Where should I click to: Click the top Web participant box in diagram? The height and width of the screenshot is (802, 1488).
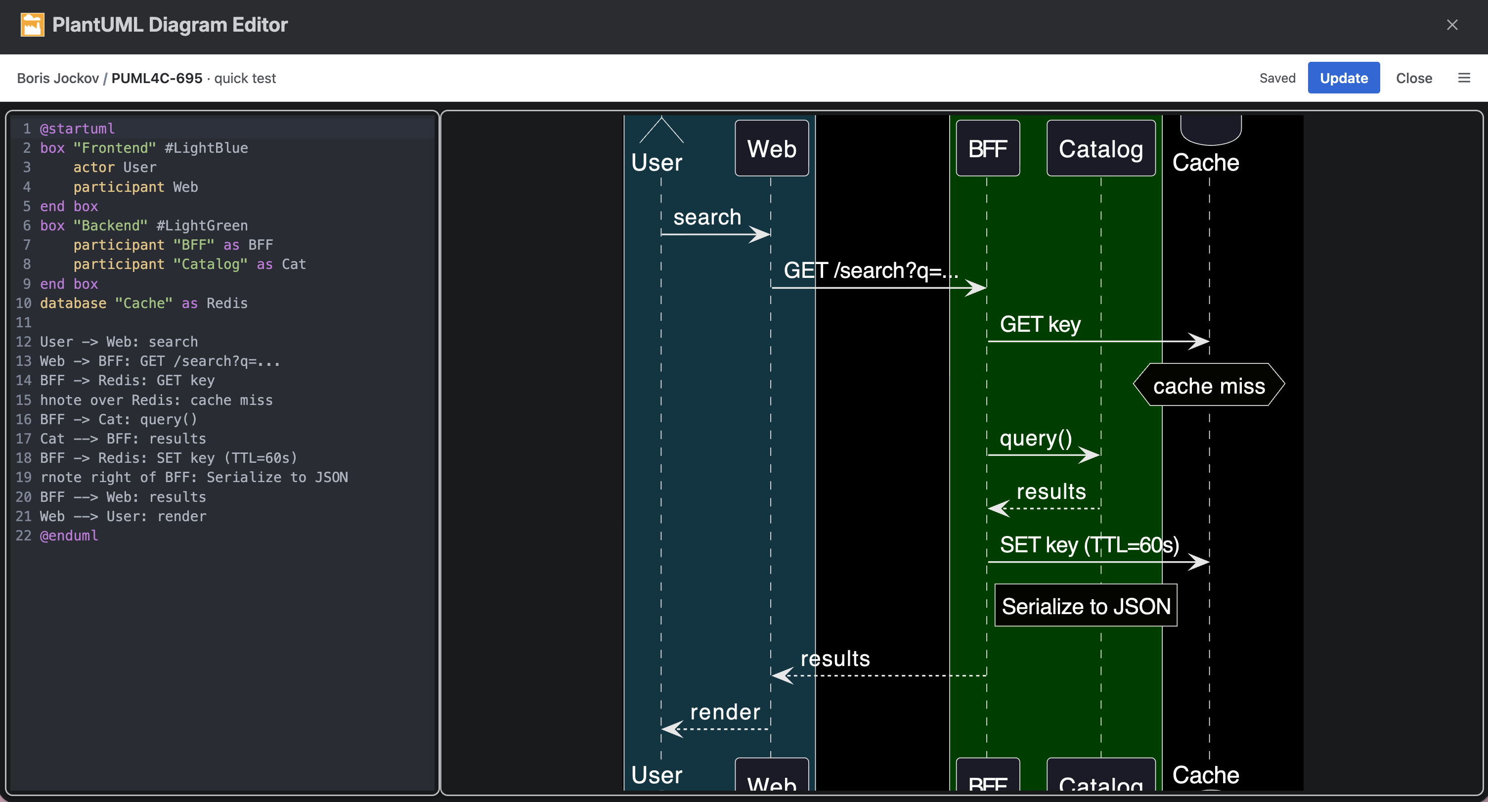point(772,148)
